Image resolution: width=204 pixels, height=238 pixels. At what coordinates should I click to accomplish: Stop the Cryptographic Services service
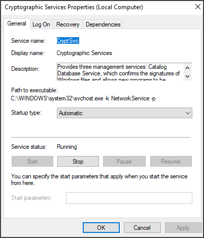tap(78, 162)
